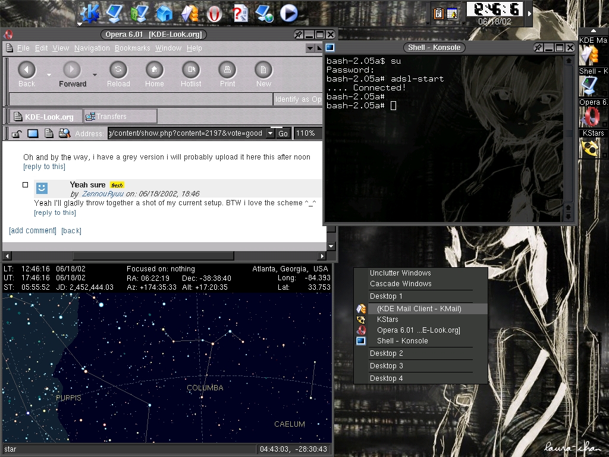Click Opera vertical scrollbar down arrow
The width and height of the screenshot is (609, 457).
coord(331,246)
